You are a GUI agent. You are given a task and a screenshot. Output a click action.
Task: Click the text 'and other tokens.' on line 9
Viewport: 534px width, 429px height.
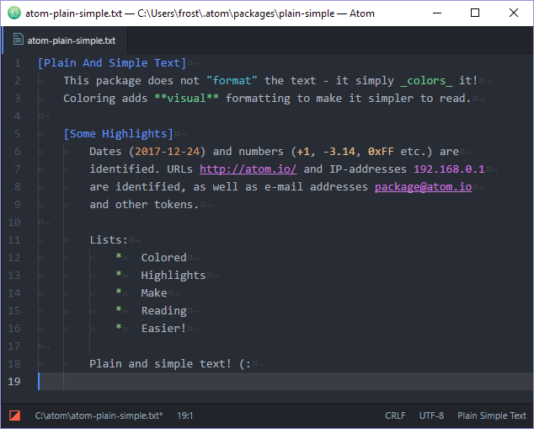[x=144, y=205]
